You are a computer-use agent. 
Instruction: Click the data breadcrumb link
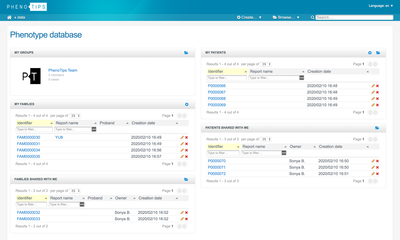point(21,17)
